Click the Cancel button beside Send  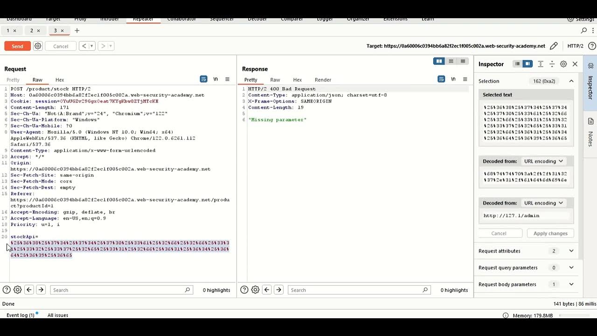(61, 46)
